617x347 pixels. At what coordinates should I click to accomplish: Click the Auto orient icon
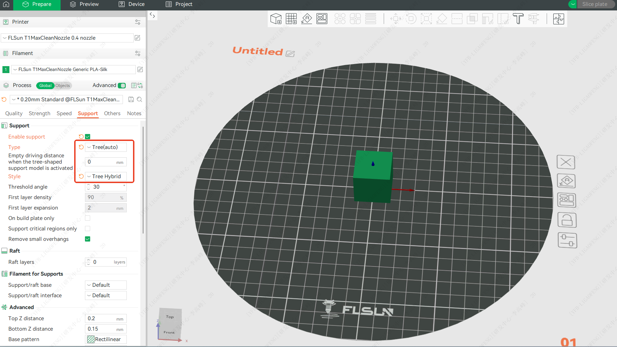tap(306, 19)
